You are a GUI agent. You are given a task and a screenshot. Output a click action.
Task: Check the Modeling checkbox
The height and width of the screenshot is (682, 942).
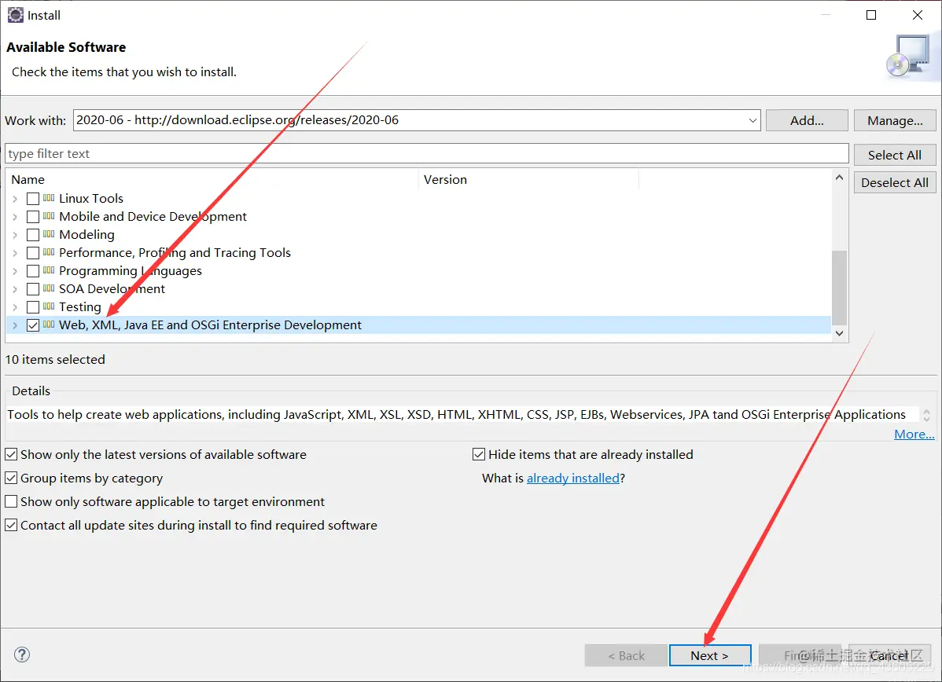click(x=33, y=235)
